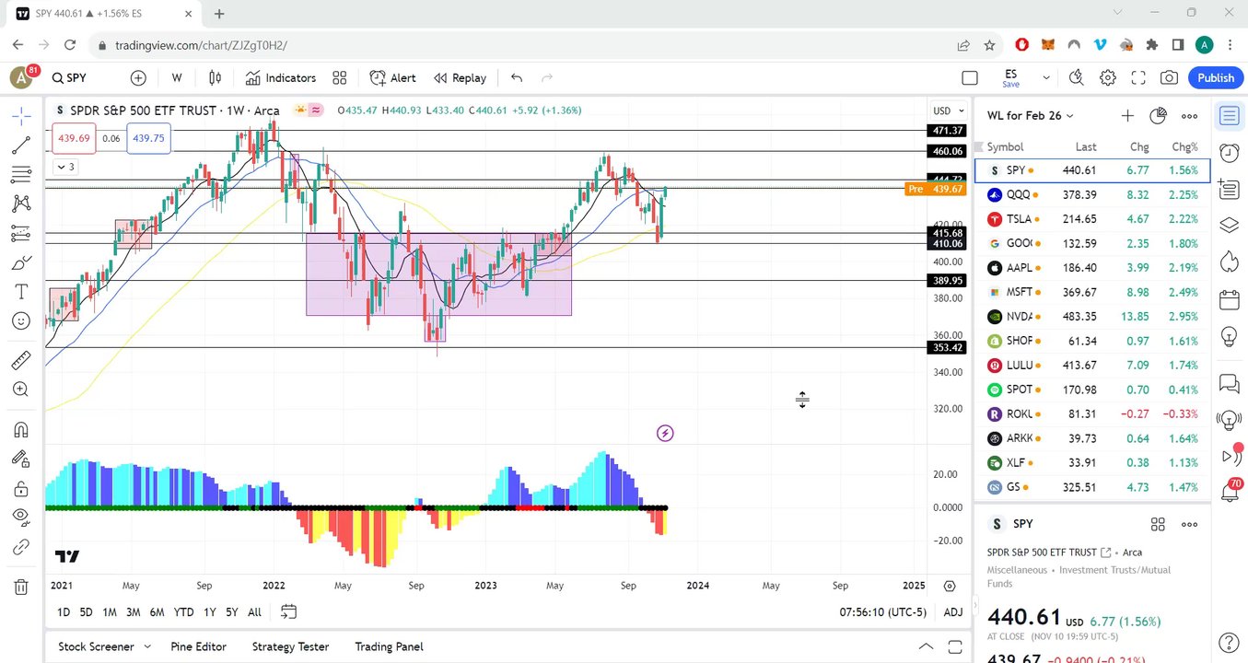Viewport: 1248px width, 663px height.
Task: Select the crosshair cursor tool
Action: [21, 115]
